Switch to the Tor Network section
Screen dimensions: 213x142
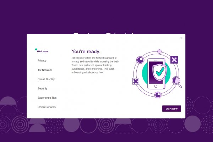coord(45,70)
